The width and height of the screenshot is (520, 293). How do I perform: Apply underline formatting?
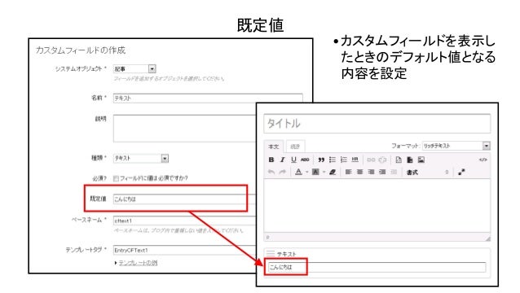293,160
